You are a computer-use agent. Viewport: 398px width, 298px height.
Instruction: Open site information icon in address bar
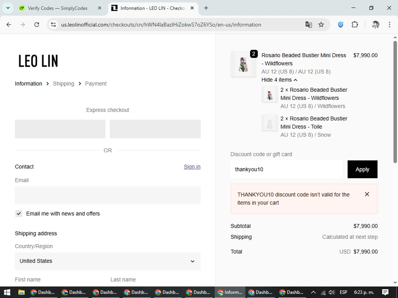tap(53, 25)
